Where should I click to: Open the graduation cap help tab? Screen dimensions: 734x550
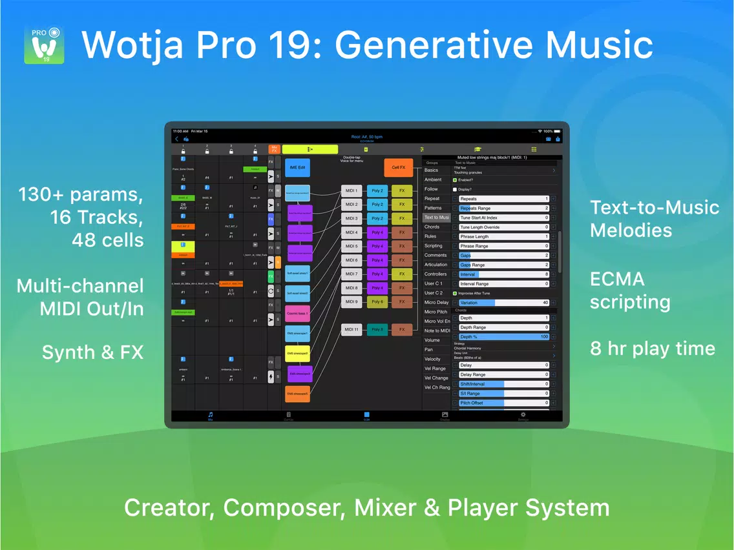477,149
